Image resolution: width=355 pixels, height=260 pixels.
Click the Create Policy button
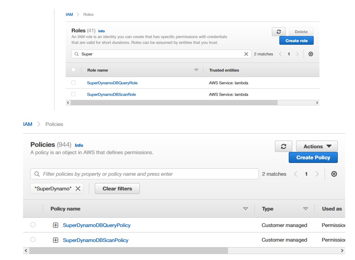coord(313,157)
